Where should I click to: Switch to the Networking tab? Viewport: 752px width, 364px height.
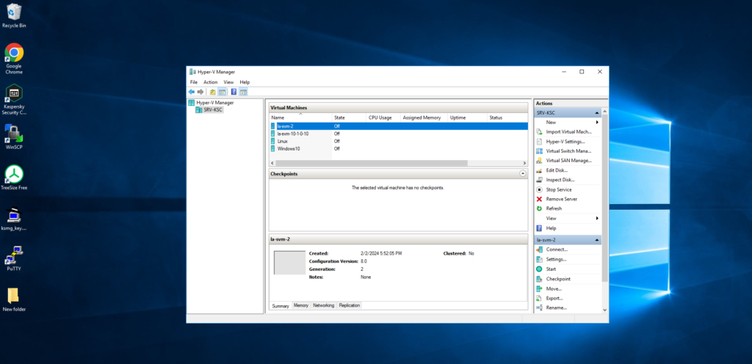point(323,305)
